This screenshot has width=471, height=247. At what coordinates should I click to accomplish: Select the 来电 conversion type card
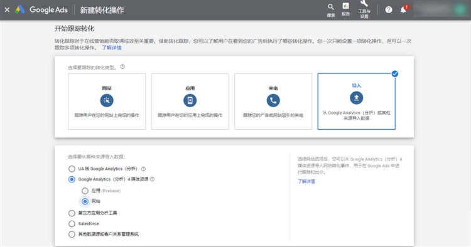point(273,102)
